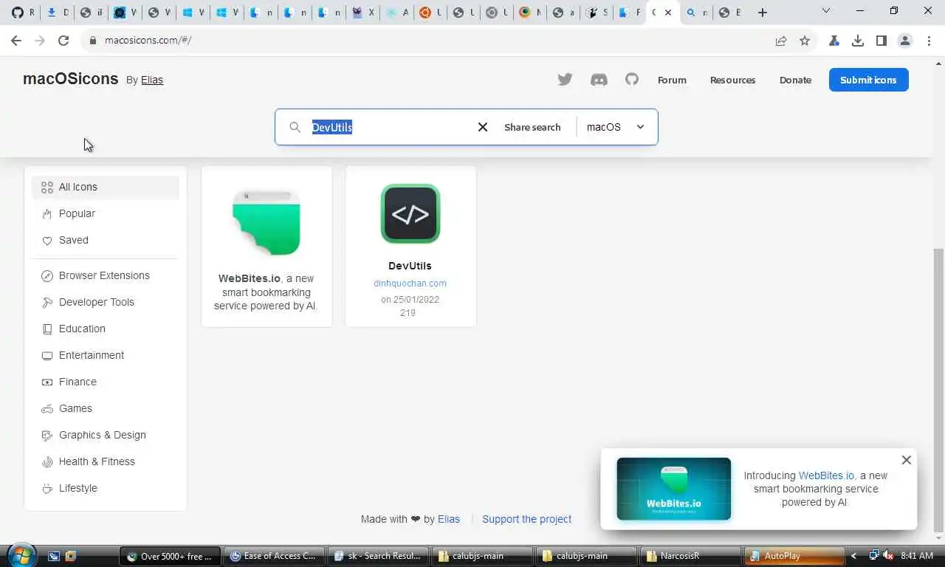Open the Support the project link

tap(526, 519)
